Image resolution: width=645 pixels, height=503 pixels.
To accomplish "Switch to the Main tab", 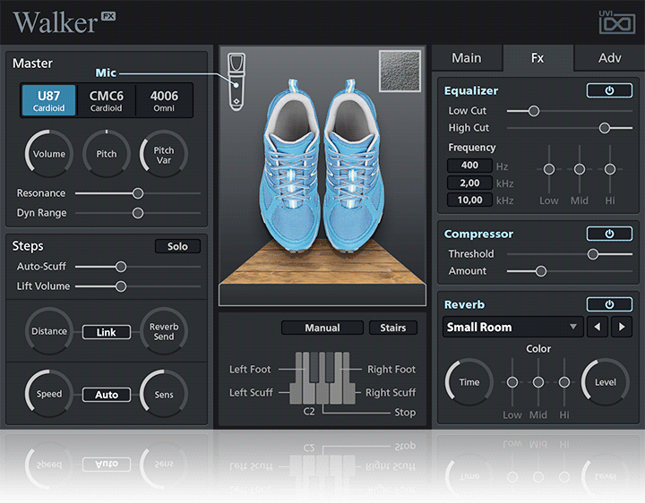I will pos(466,58).
